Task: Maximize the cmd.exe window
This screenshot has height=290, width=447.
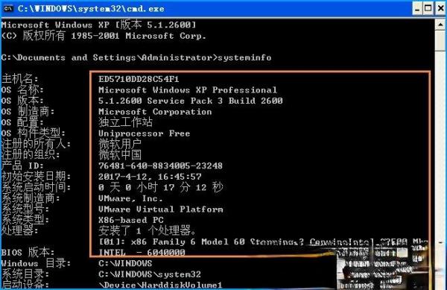Action: (x=428, y=8)
